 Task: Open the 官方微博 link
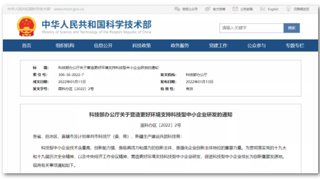[x=219, y=9]
